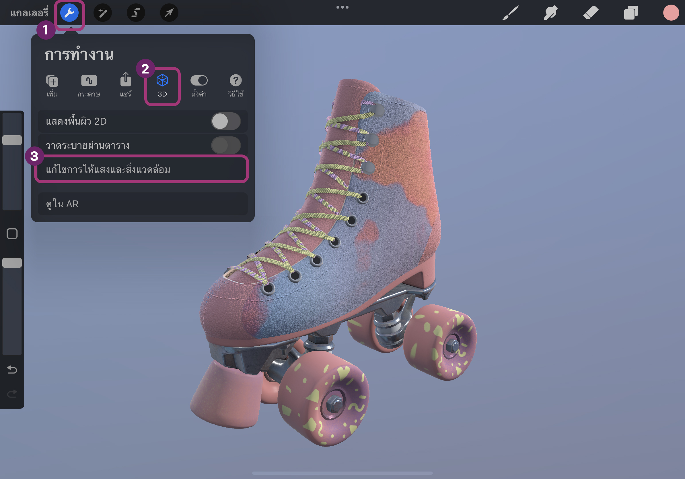Select the Selection S-shaped tool

tap(136, 13)
